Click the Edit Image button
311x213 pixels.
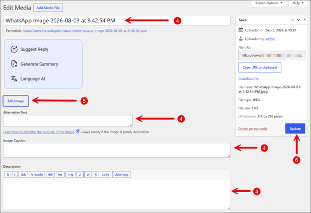click(x=15, y=101)
